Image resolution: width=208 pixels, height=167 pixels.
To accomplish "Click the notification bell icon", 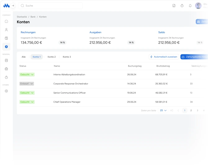I will click(x=190, y=6).
